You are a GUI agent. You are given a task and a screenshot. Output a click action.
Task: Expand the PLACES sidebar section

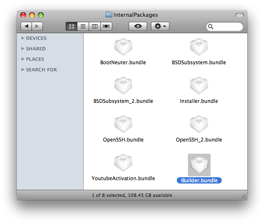(23, 59)
